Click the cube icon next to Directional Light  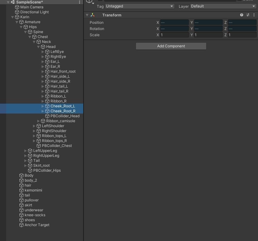point(17,12)
